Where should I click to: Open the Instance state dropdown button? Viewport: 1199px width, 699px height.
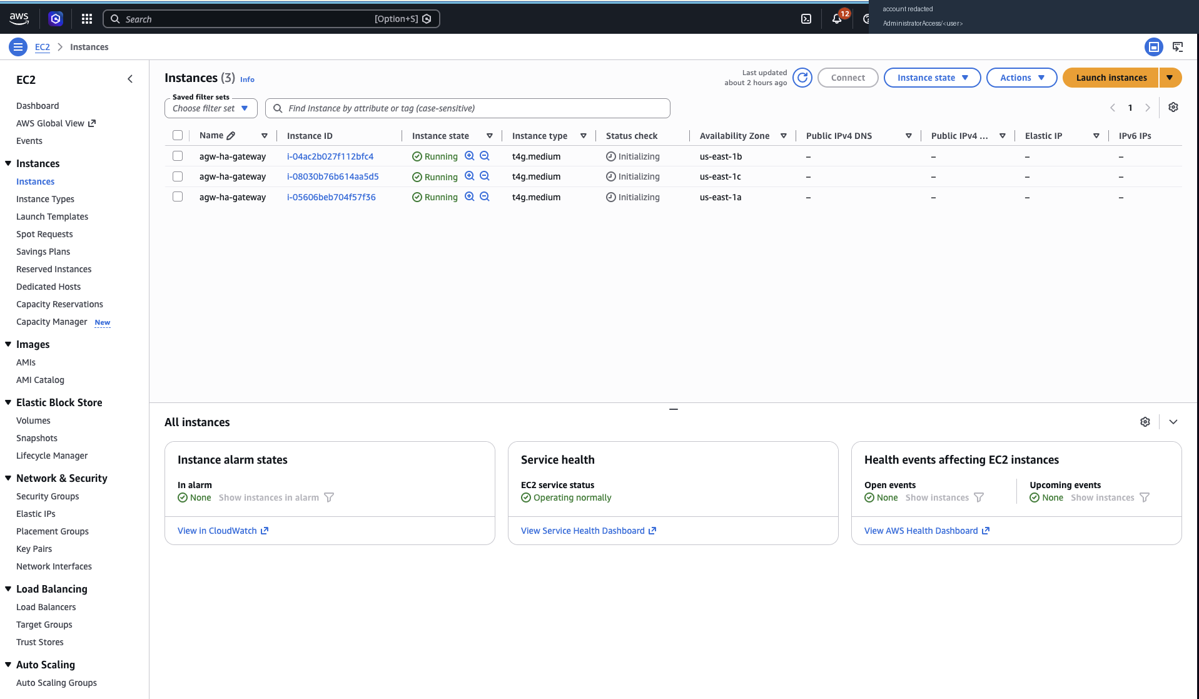(932, 78)
